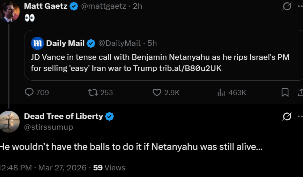The height and width of the screenshot is (177, 303).
Task: Click the Mar 27, 2026 timestamp
Action: (x=62, y=168)
